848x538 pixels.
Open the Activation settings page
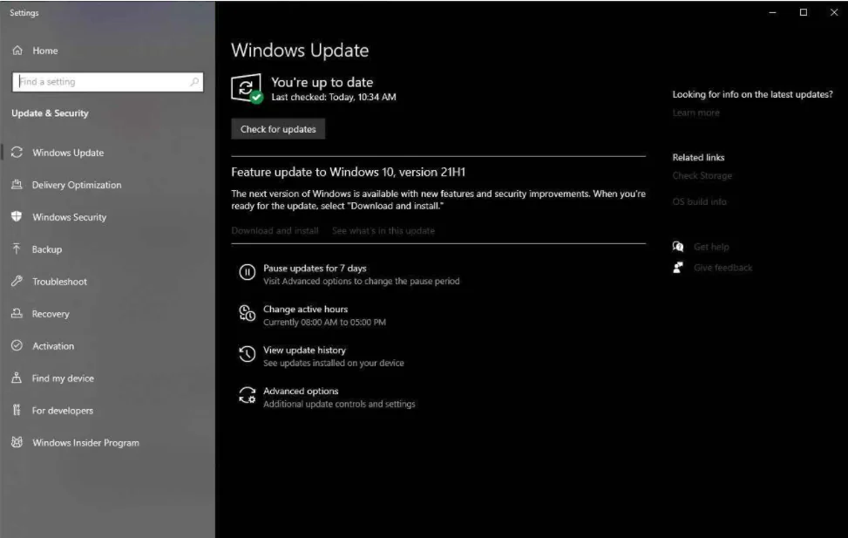pyautogui.click(x=53, y=346)
